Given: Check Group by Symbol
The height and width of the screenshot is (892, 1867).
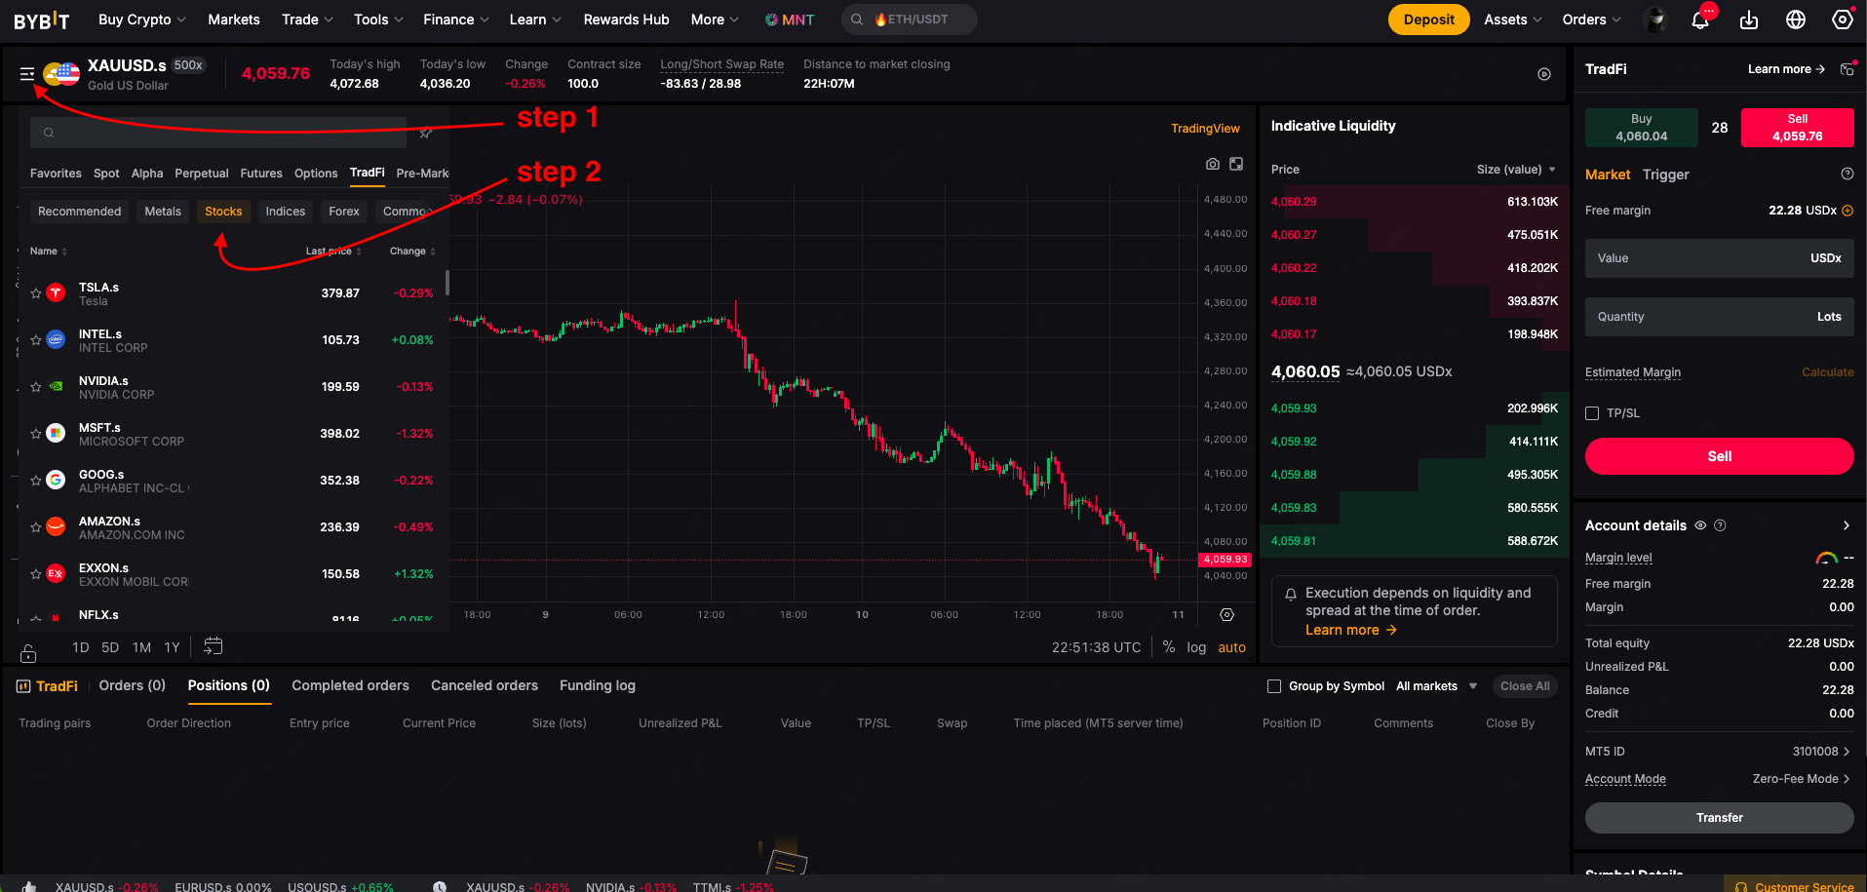Looking at the screenshot, I should click(1273, 686).
